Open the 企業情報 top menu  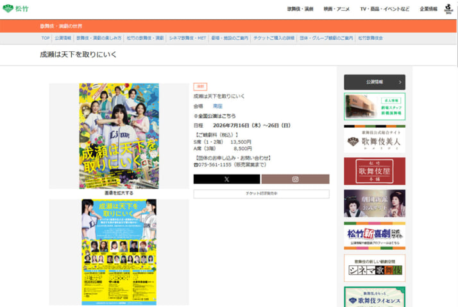[428, 9]
